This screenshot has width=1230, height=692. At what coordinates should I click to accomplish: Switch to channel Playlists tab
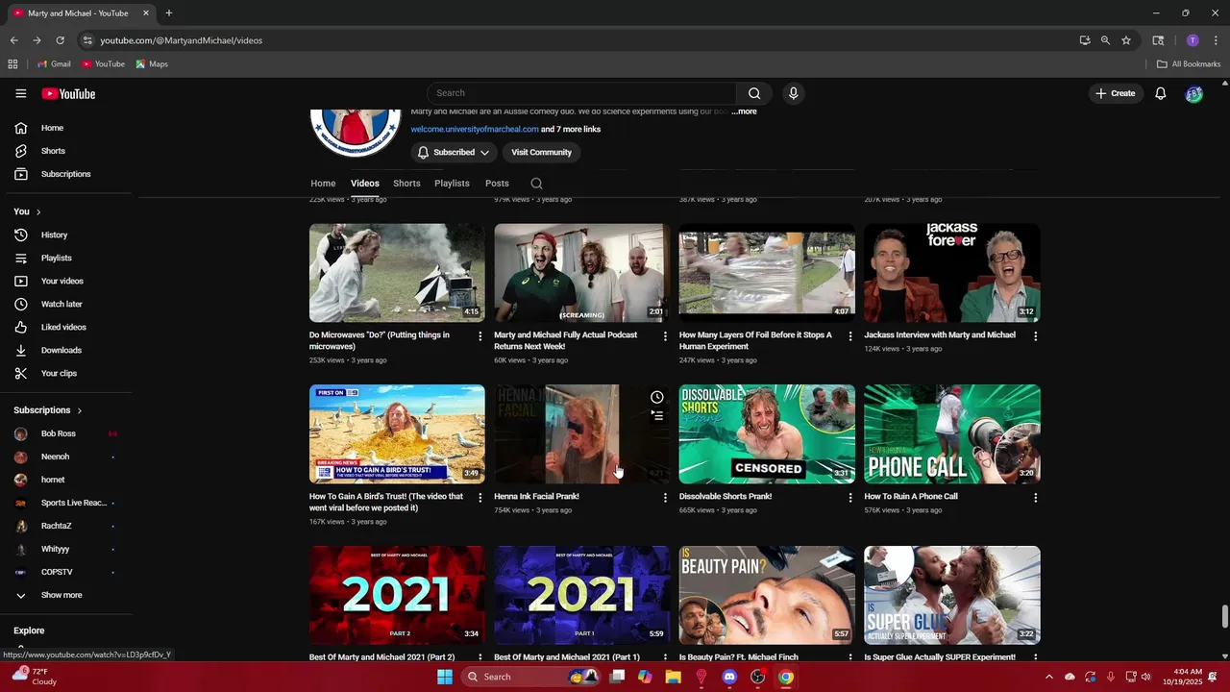[x=452, y=184]
